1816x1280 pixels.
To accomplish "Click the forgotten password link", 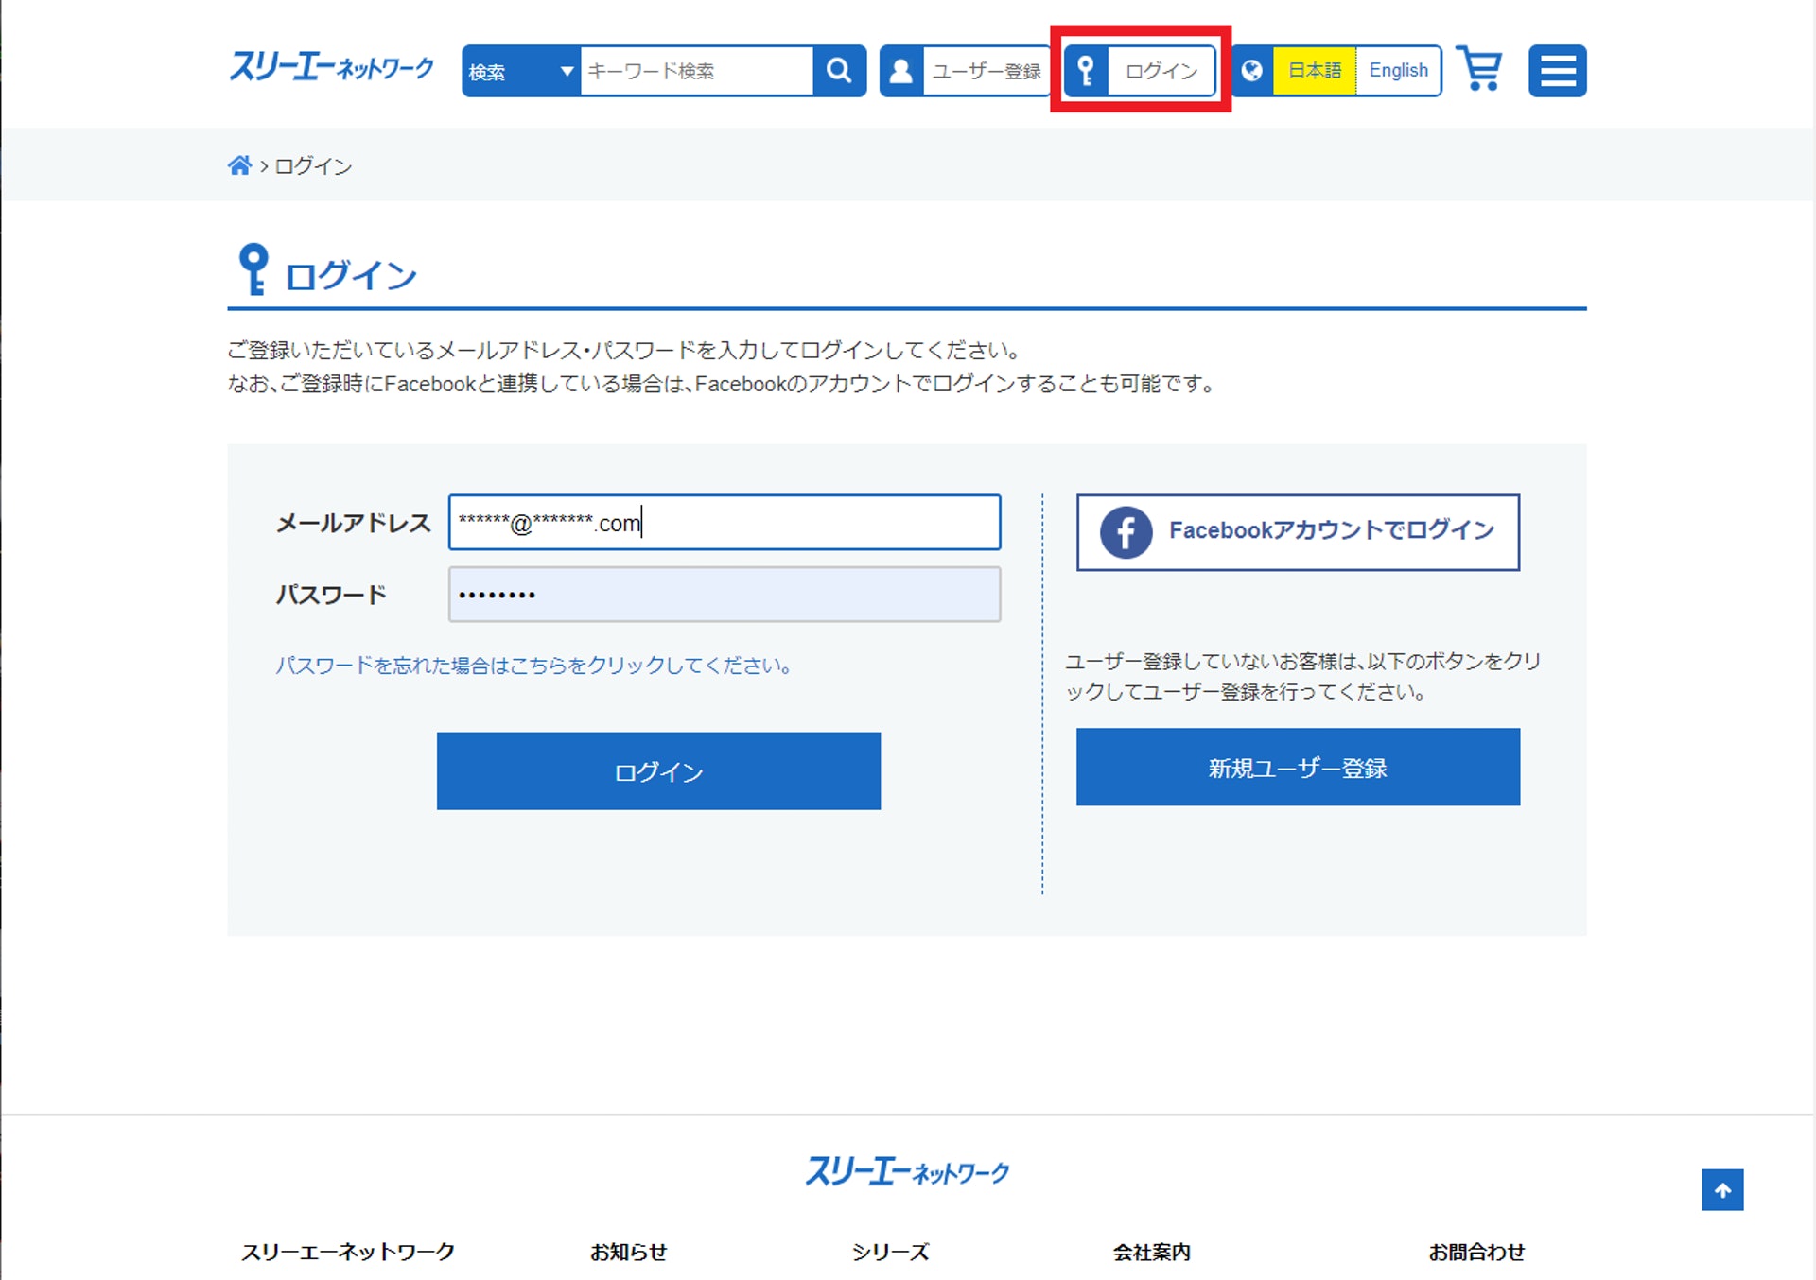I will click(x=533, y=666).
